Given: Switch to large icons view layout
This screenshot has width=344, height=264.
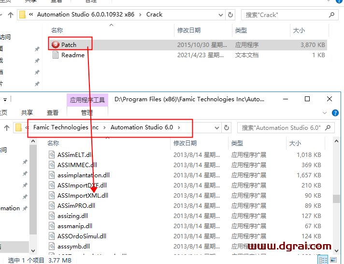Looking at the screenshot, I should coord(333,260).
